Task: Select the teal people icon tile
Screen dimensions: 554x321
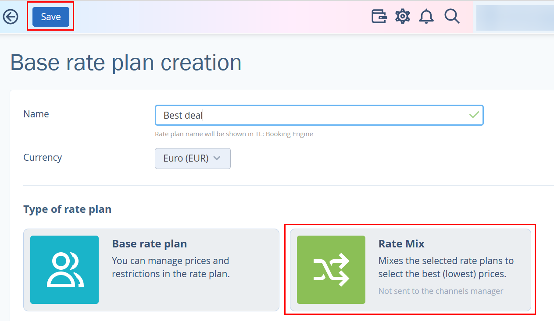Action: click(x=64, y=270)
